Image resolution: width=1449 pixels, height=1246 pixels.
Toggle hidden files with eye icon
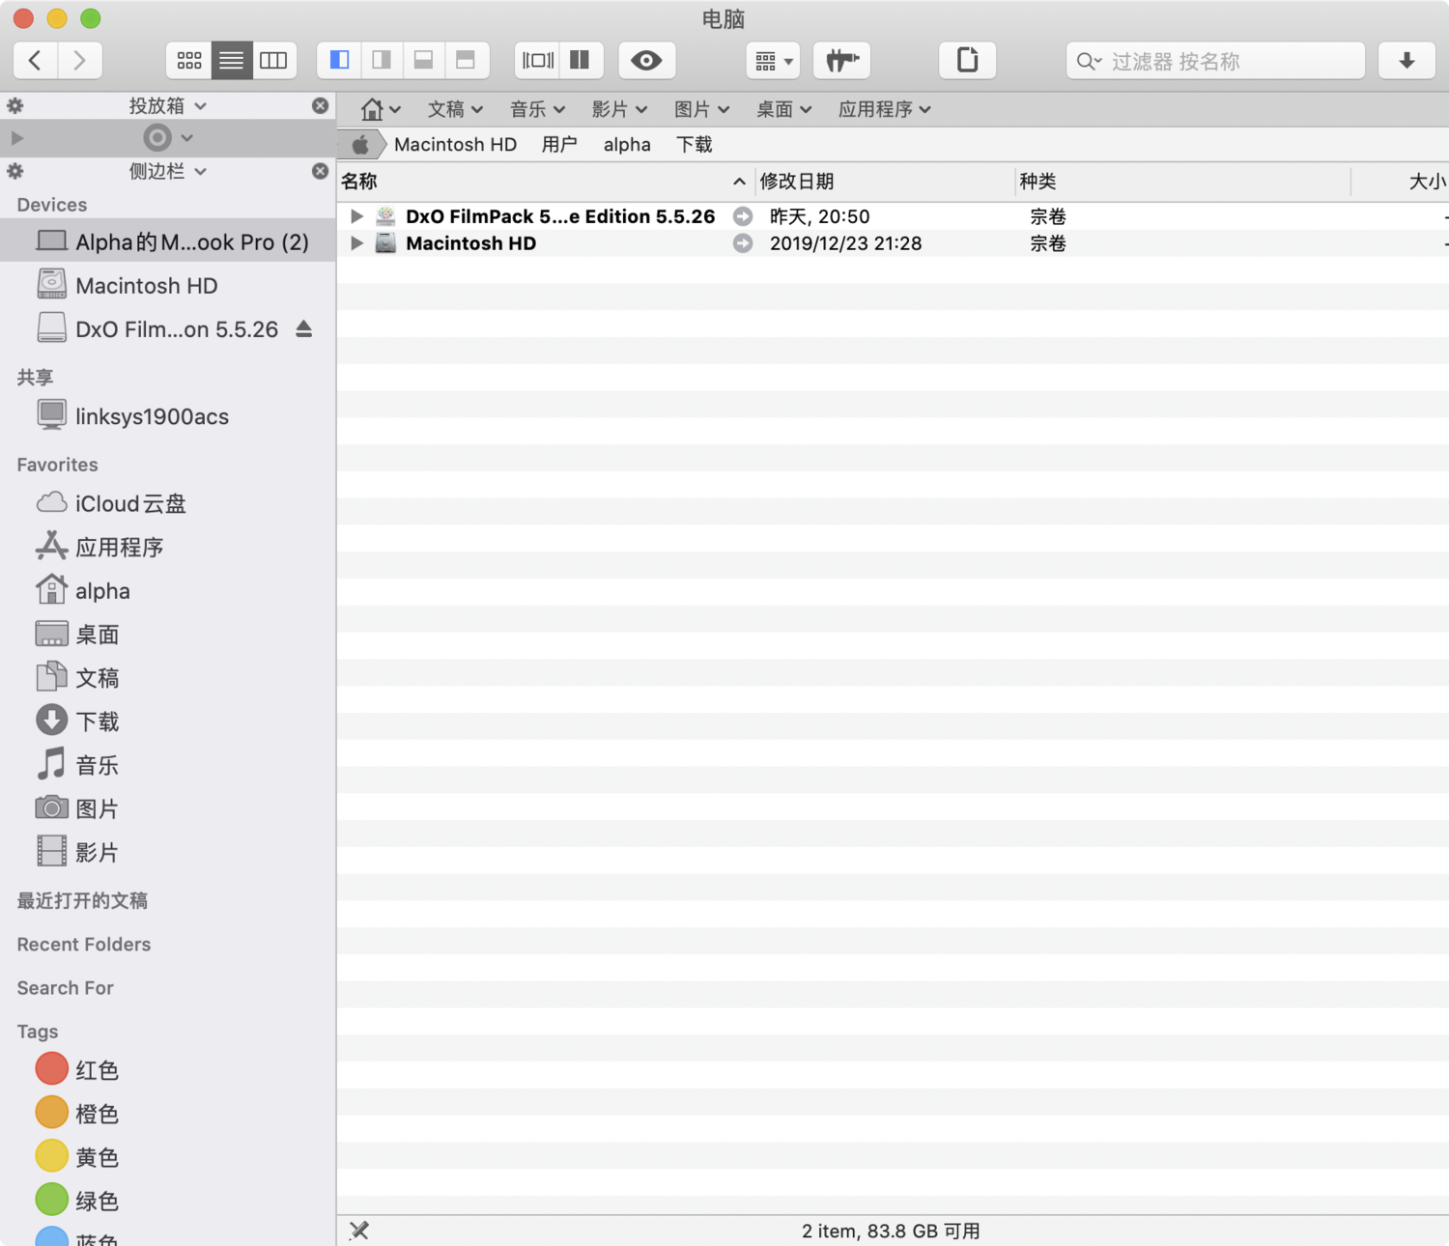point(646,60)
